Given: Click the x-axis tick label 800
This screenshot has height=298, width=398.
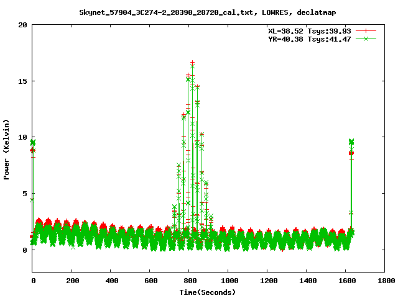Looking at the screenshot, I should pos(190,281).
